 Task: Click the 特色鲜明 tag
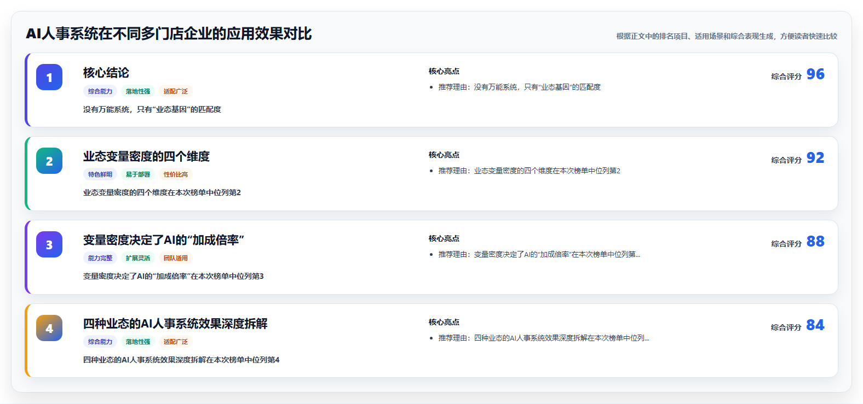click(x=100, y=174)
